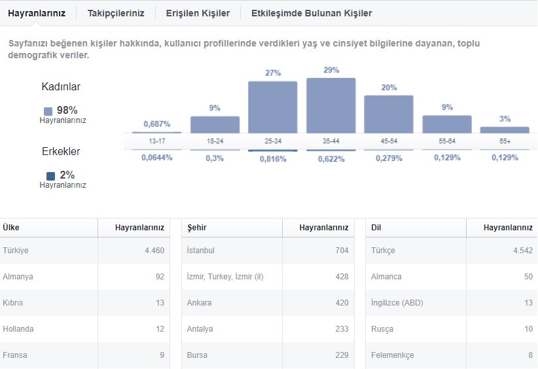Click the 29% bar for ages 35-44
Viewport: 538px width, 369px height.
click(x=331, y=105)
